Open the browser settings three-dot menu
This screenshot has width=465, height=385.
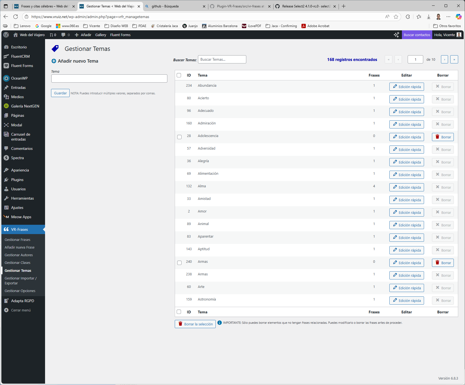click(x=448, y=17)
